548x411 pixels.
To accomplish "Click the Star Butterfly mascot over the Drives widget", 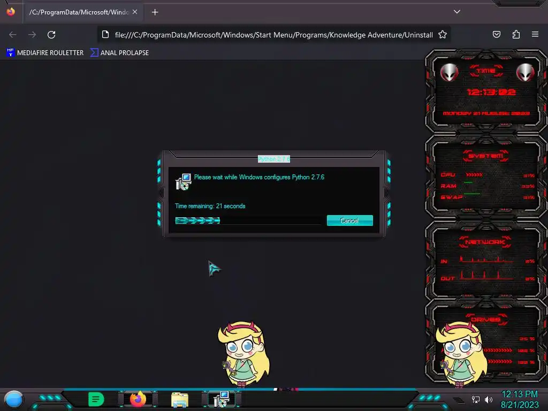I will 461,354.
